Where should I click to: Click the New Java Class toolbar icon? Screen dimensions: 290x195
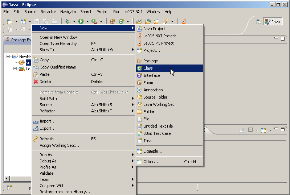tap(121, 21)
